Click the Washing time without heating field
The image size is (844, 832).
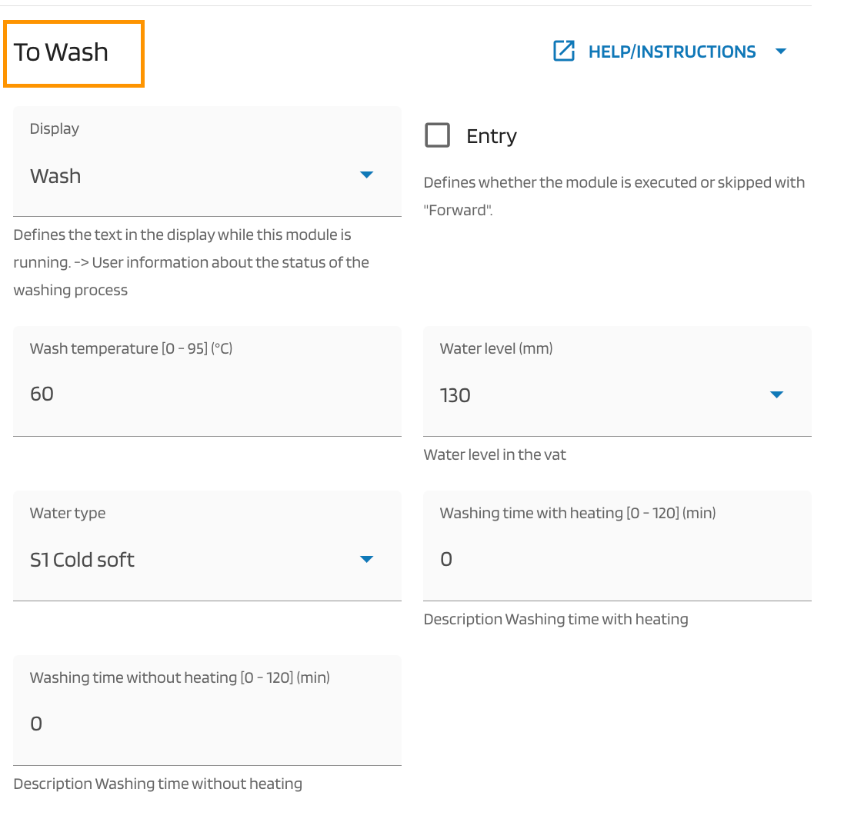pyautogui.click(x=207, y=724)
